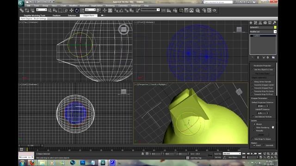Open the Curve Editor from the toolbar
296x166 pixels.
coord(186,10)
